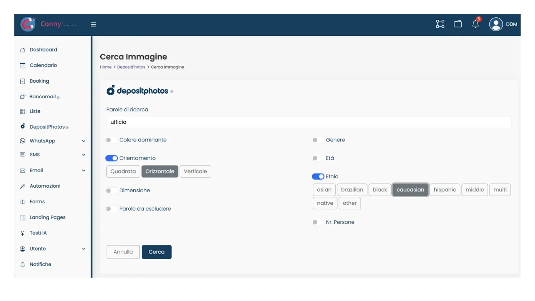Click the Booking sidebar icon
This screenshot has height=301, width=535.
pyautogui.click(x=22, y=81)
